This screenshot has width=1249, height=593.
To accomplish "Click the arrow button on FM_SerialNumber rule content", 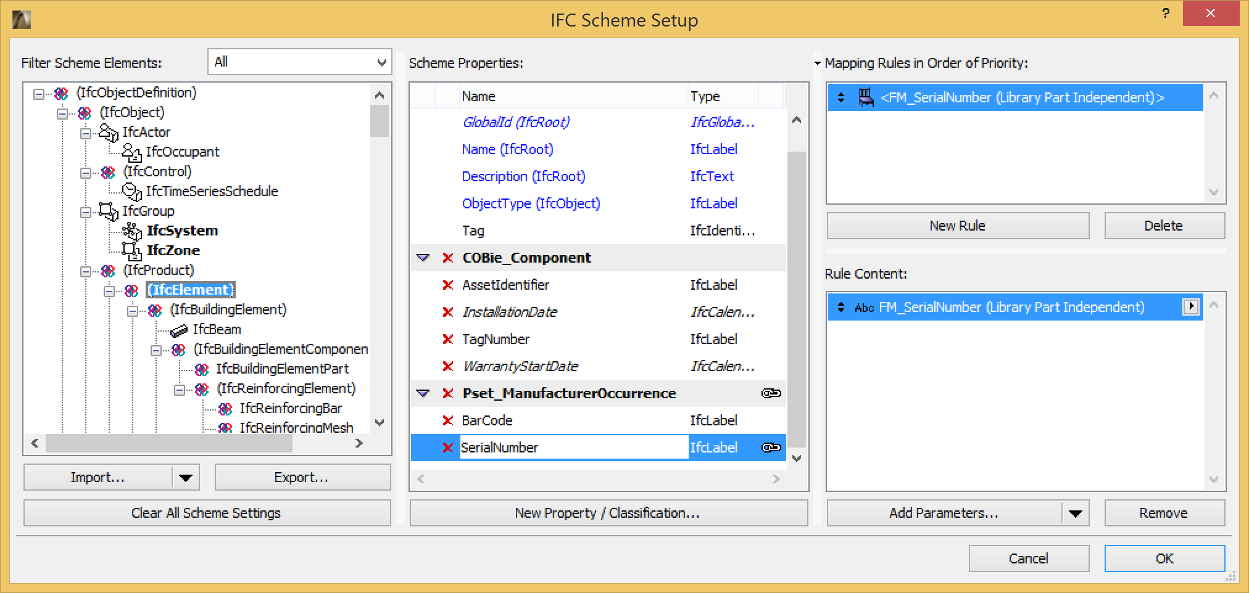I will click(1190, 306).
